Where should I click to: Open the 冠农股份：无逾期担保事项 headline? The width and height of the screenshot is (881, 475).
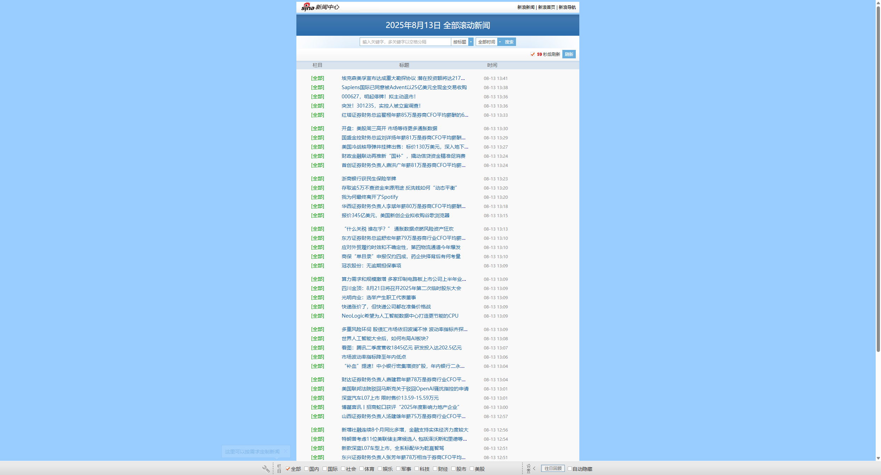[371, 266]
